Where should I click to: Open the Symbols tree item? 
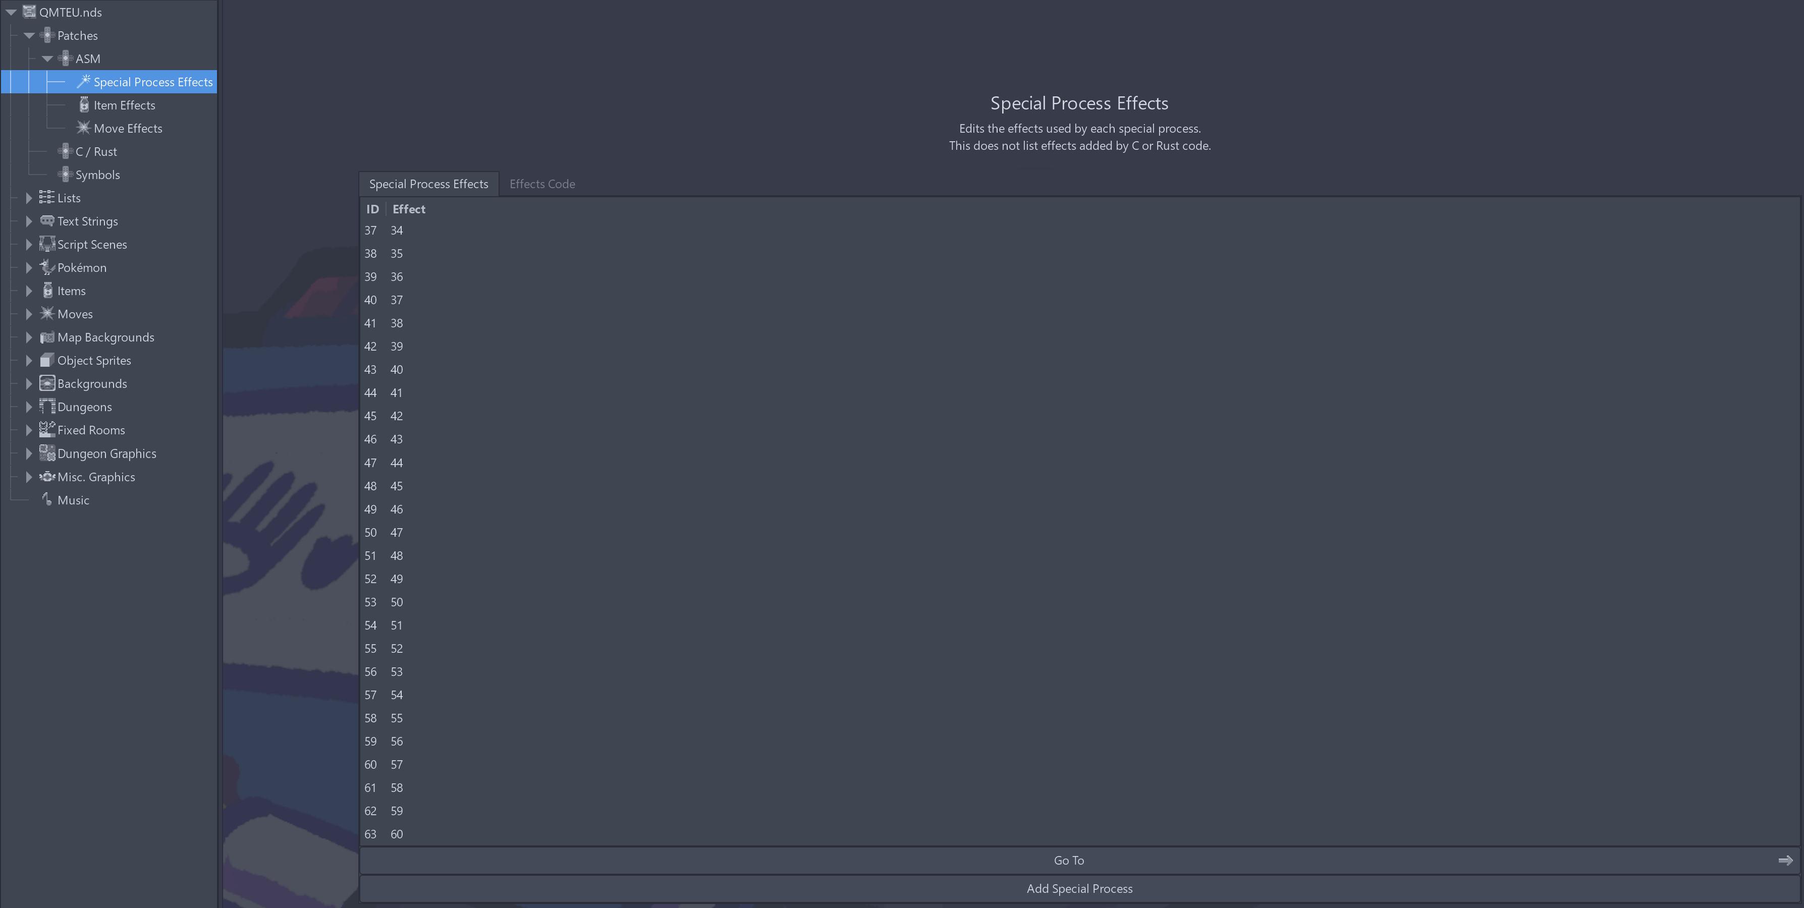coord(97,175)
